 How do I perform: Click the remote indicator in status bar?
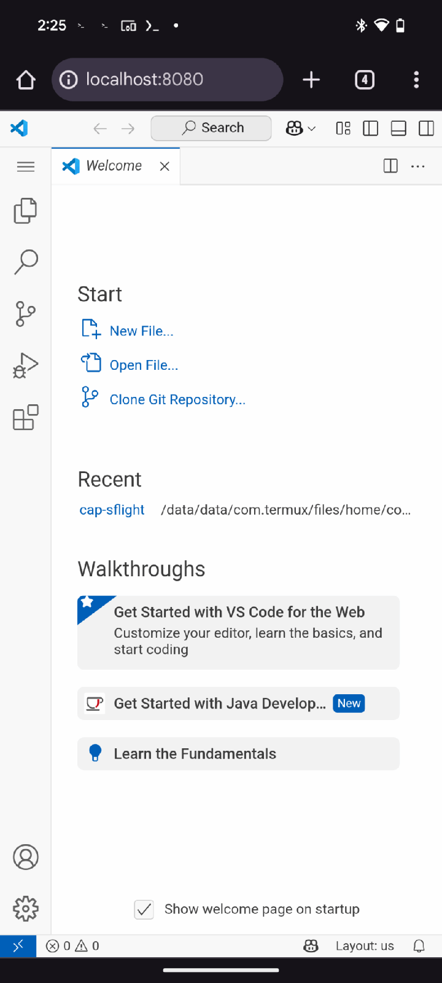[18, 946]
